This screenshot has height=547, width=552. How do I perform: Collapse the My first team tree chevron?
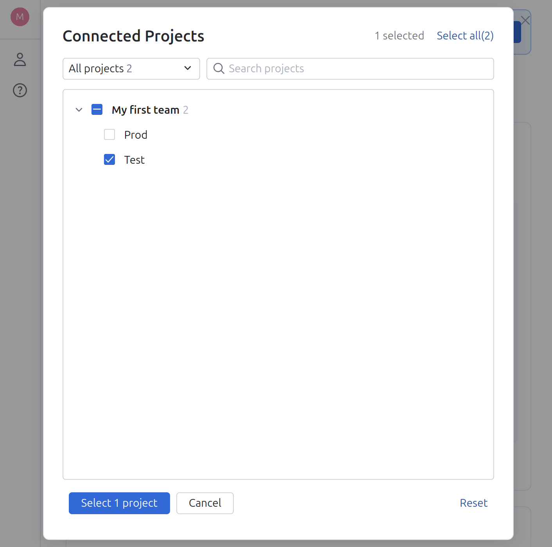79,110
